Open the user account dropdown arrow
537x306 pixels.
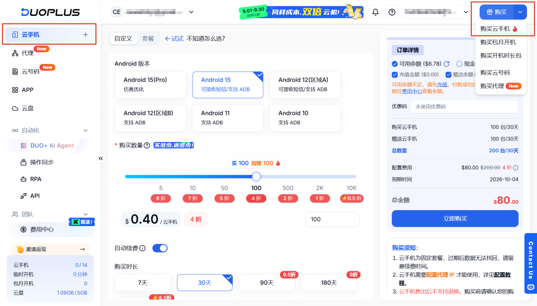pyautogui.click(x=466, y=12)
